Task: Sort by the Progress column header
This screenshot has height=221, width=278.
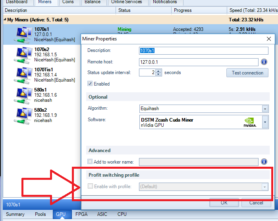Action: (x=199, y=10)
